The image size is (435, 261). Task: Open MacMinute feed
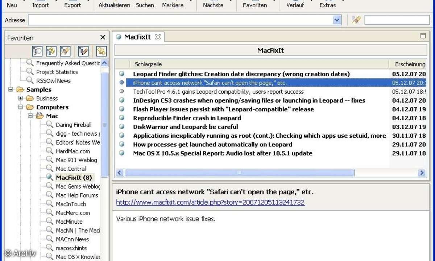[69, 221]
